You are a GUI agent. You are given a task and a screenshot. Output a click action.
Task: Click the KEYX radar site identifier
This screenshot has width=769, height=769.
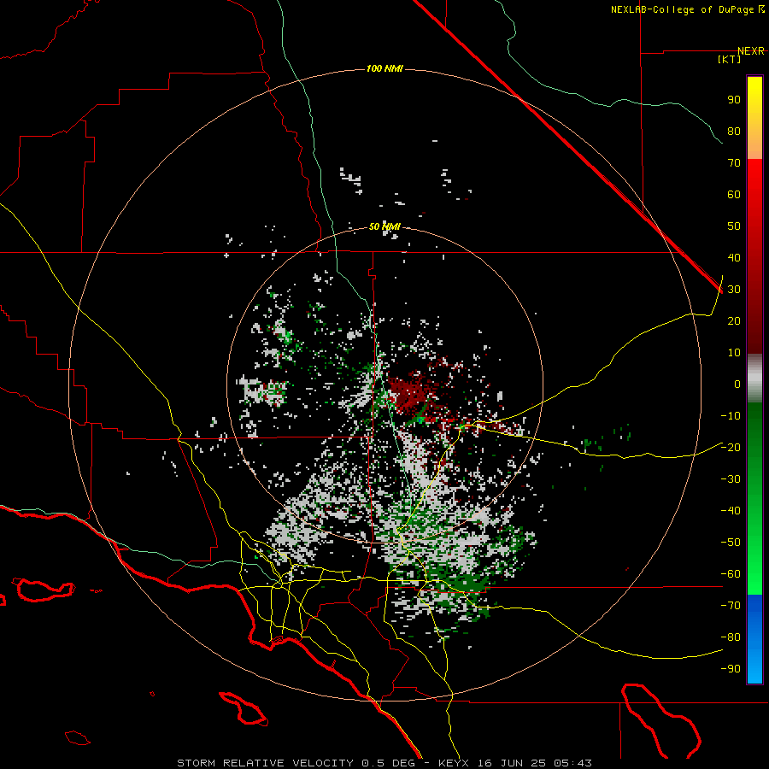454,763
